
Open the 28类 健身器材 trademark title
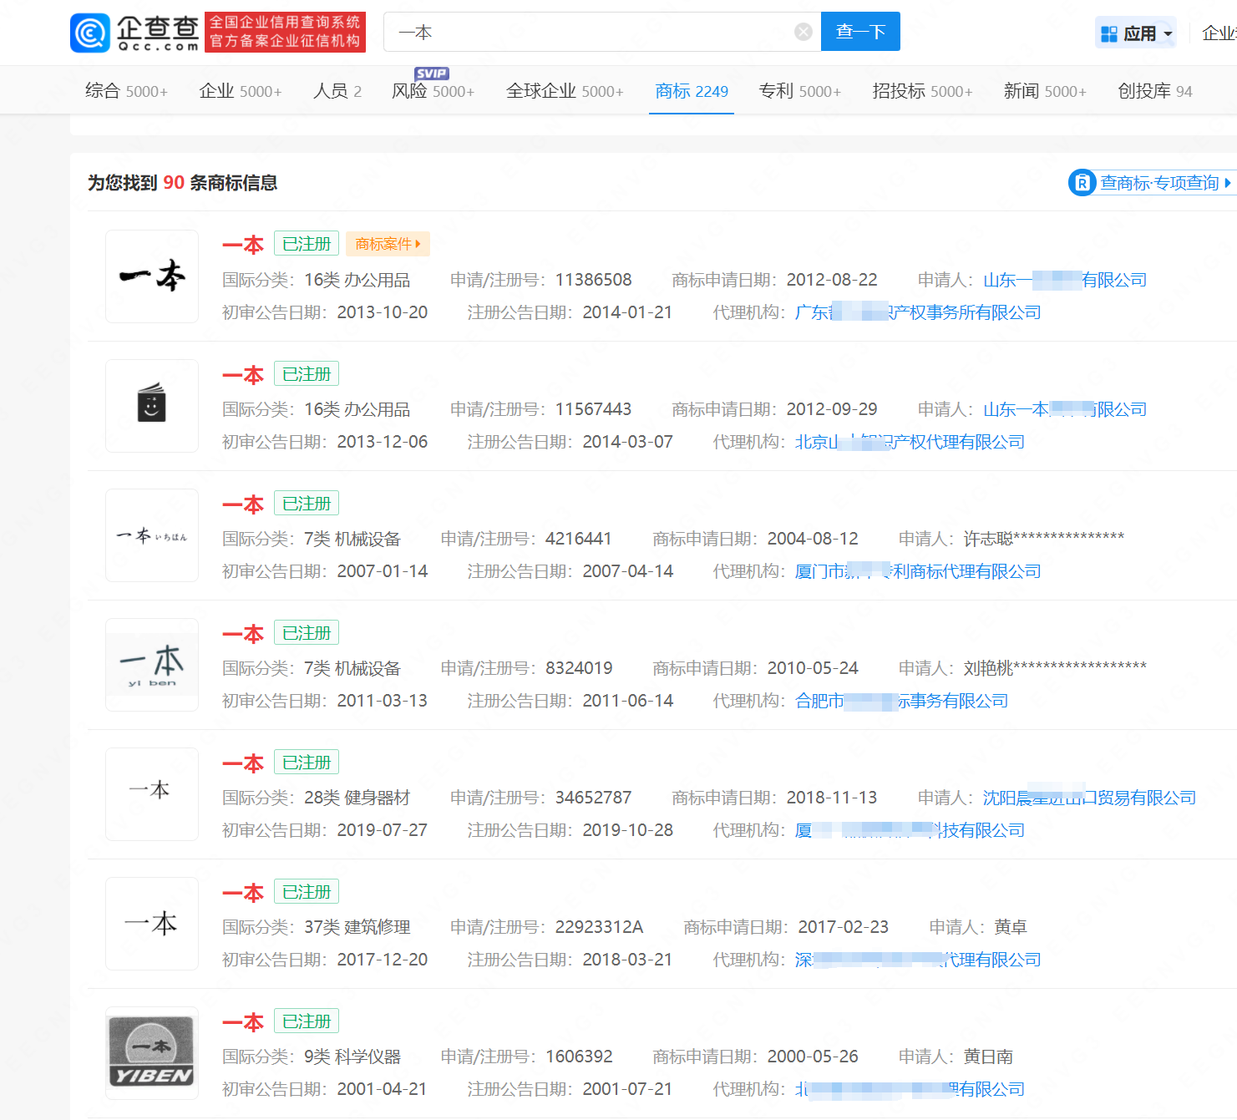click(243, 763)
